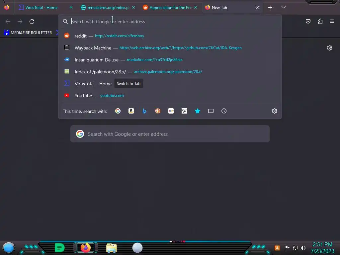Open the Extensions puzzle icon
Image resolution: width=340 pixels, height=255 pixels.
(320, 21)
